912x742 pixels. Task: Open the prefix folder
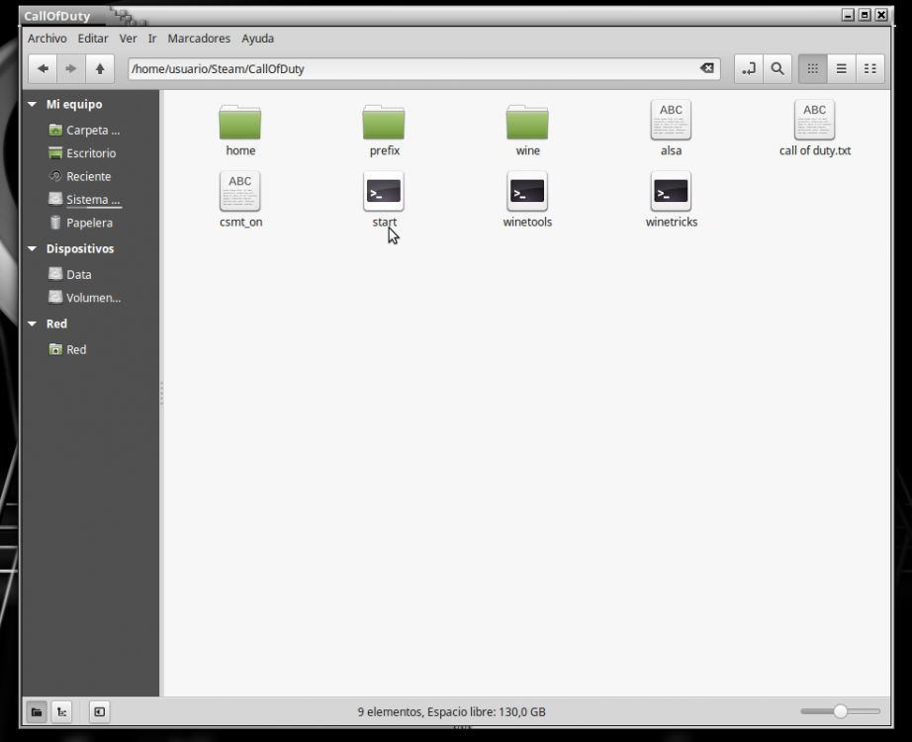(384, 131)
